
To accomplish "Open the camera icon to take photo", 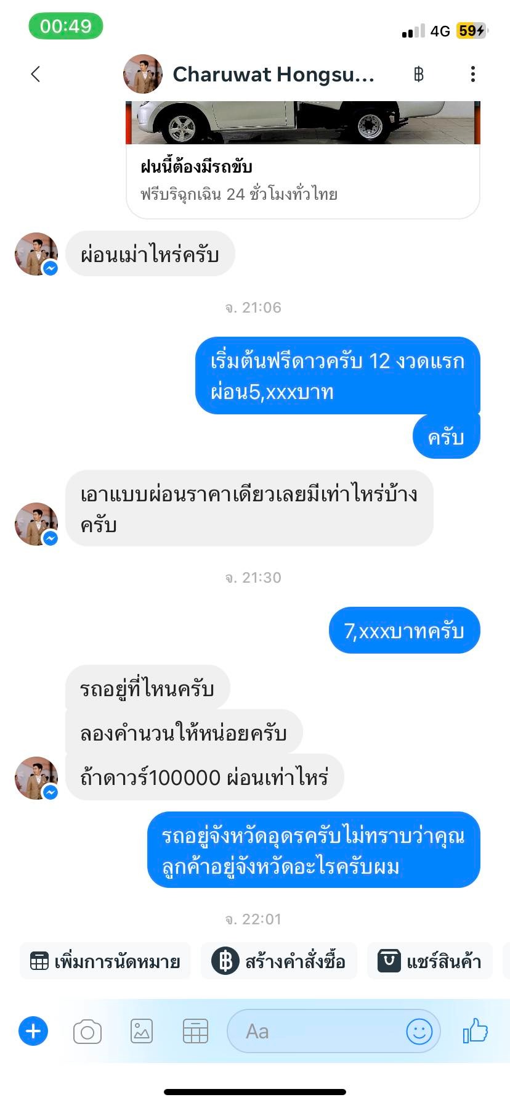I will 87,1031.
